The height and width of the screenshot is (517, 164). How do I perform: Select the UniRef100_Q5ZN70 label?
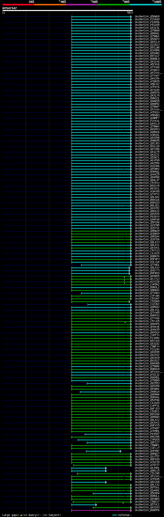pos(147,39)
